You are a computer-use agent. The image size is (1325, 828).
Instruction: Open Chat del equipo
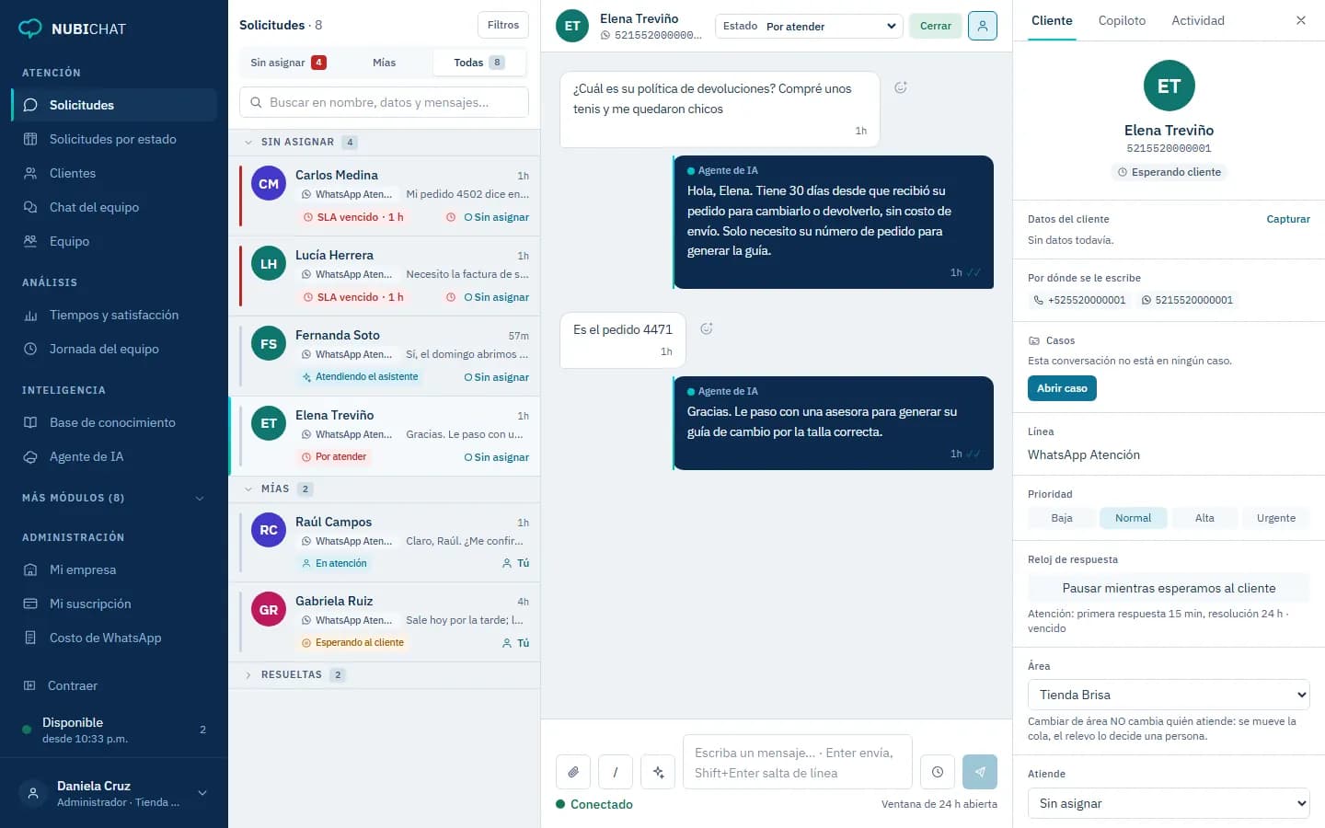click(x=114, y=207)
